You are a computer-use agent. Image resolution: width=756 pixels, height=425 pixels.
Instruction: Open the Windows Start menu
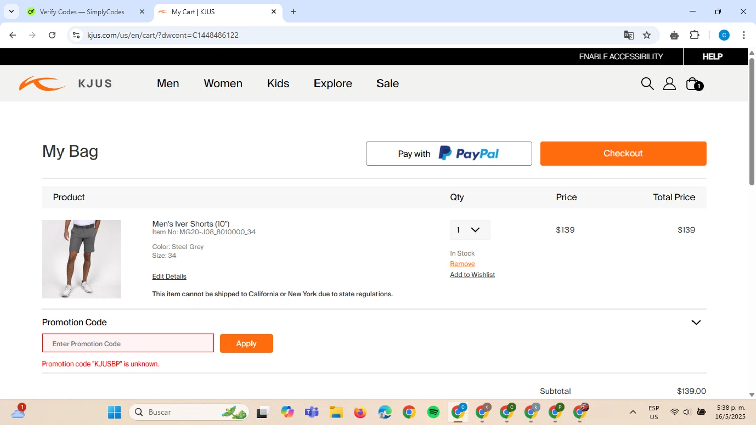coord(114,412)
